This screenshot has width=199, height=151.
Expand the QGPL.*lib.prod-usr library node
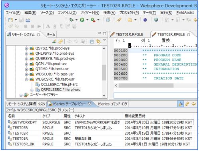26,64
